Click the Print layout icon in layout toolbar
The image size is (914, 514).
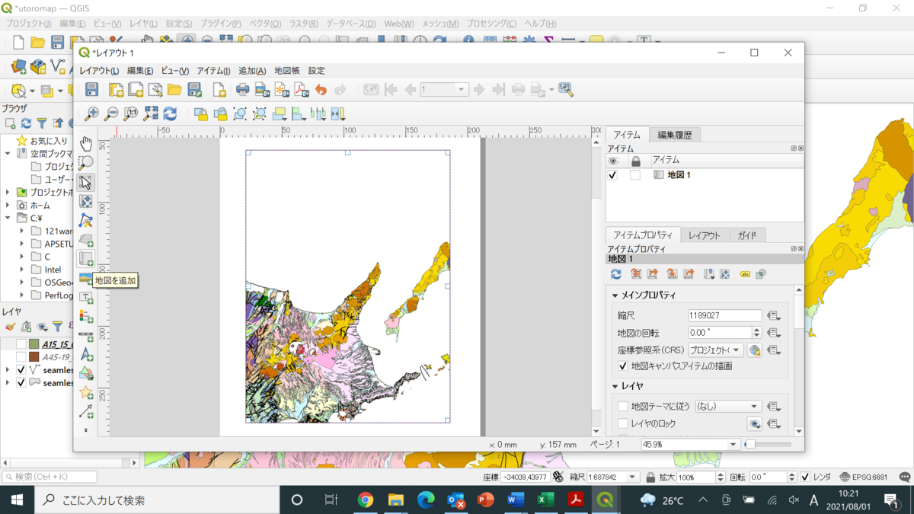point(242,90)
